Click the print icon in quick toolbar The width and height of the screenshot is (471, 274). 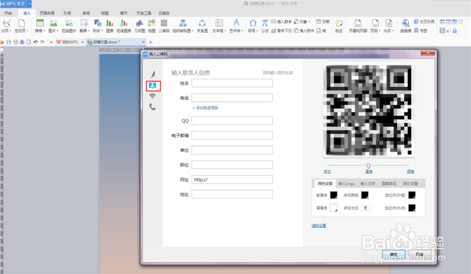(22, 42)
